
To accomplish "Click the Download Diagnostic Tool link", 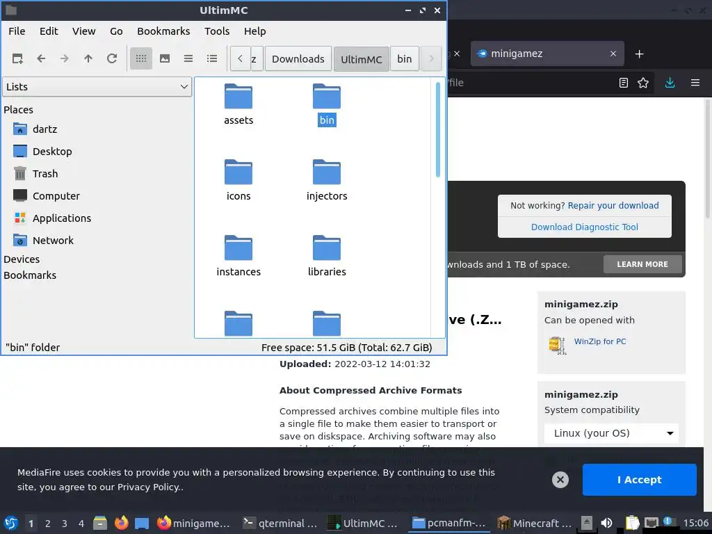I will [584, 227].
